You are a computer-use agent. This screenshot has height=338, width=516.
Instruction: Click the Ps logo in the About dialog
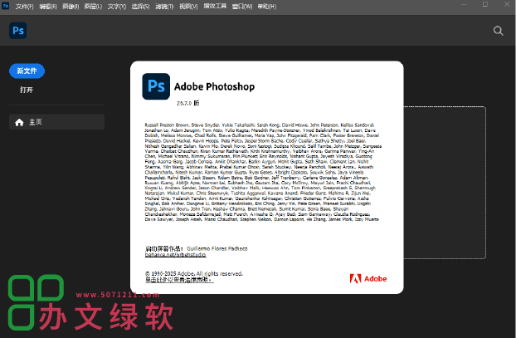[x=156, y=86]
